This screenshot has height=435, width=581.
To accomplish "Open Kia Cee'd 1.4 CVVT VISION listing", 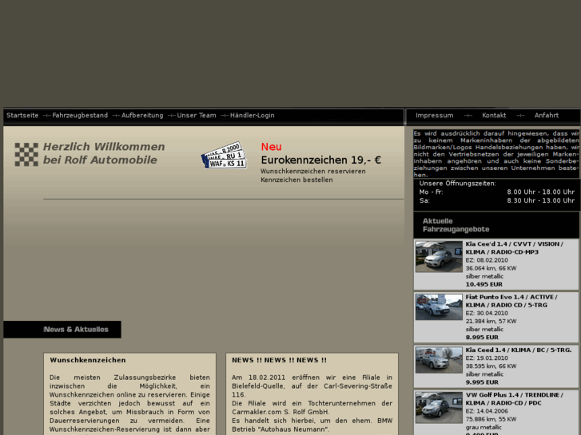I will [x=515, y=248].
